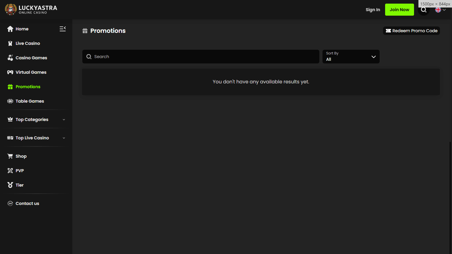This screenshot has height=254, width=452.
Task: Click the Casino Games cherry icon
Action: tap(10, 58)
